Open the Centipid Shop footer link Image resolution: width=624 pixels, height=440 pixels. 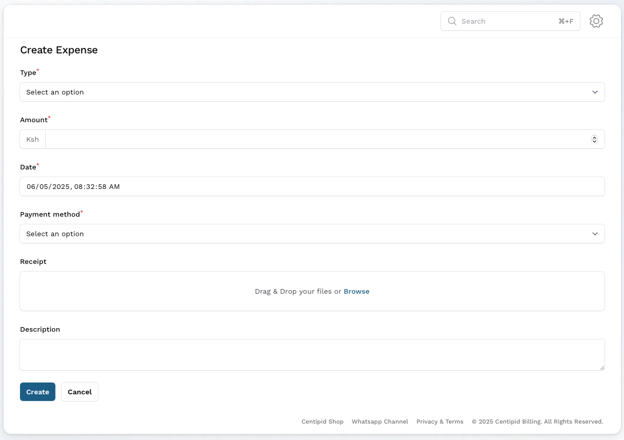323,422
